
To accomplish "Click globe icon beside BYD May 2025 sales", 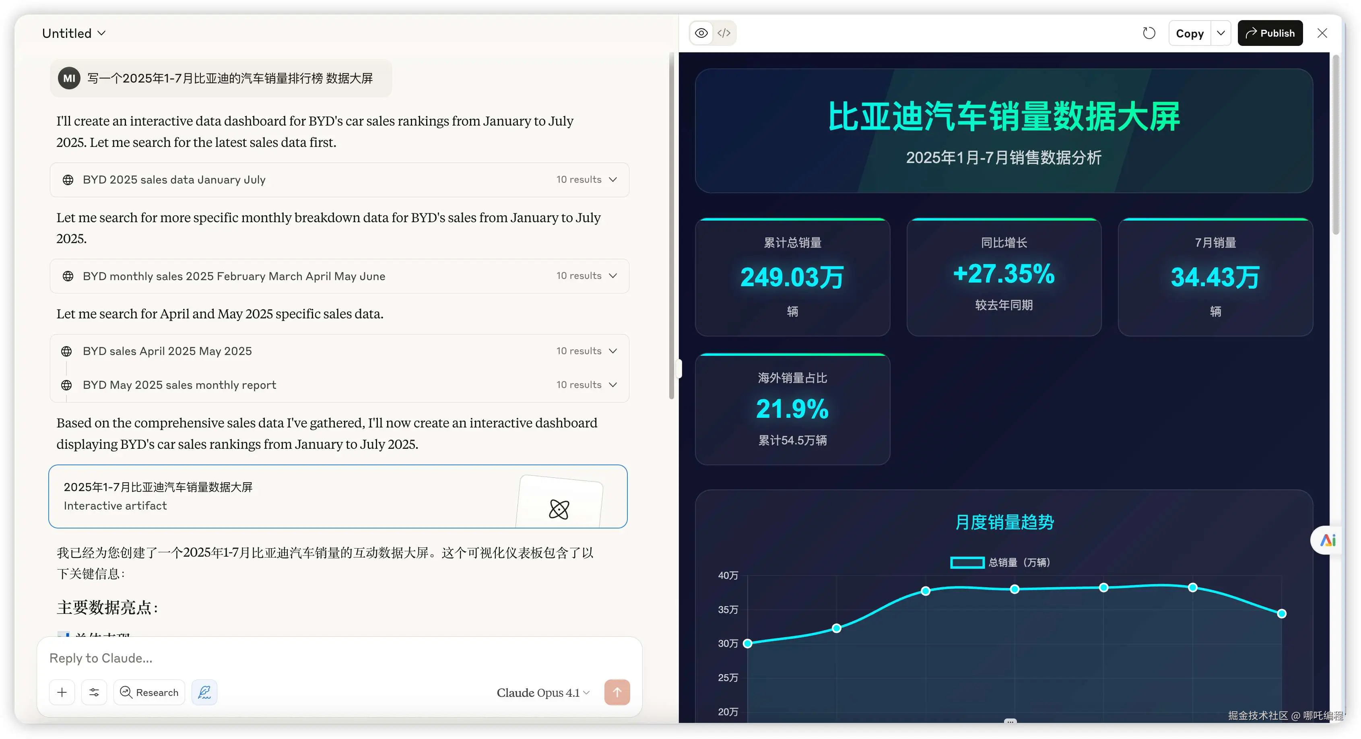I will pyautogui.click(x=66, y=385).
